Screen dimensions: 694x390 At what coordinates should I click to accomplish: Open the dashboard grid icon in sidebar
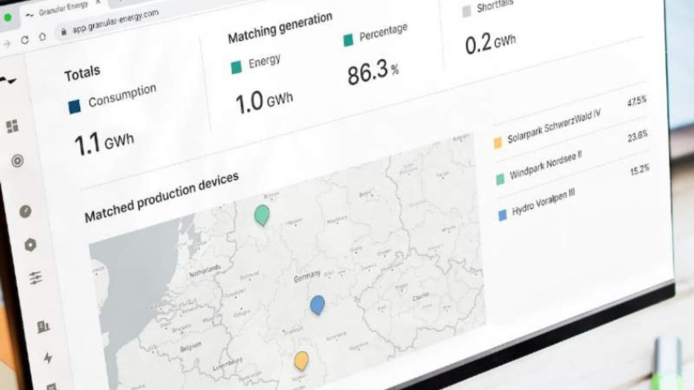[12, 126]
